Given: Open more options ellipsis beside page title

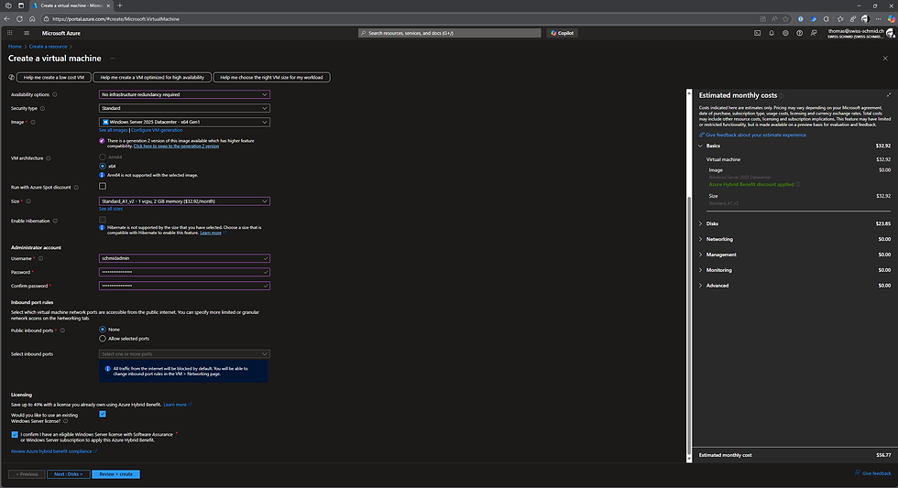Looking at the screenshot, I should coord(112,59).
